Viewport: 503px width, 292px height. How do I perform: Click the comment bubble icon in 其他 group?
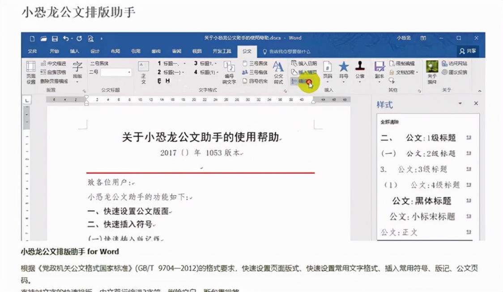392,80
